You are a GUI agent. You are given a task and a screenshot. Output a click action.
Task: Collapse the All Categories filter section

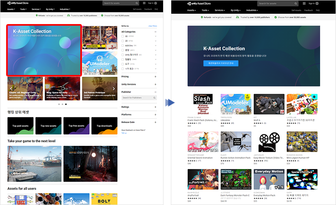pos(156,32)
